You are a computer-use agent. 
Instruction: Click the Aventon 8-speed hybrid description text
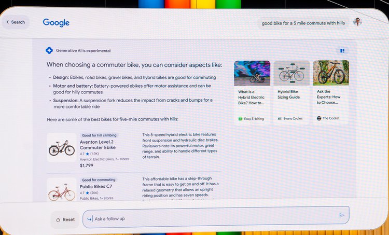click(180, 146)
